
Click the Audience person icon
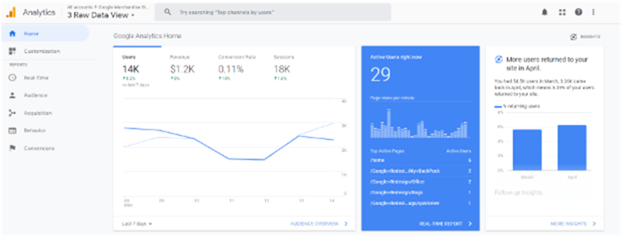[12, 95]
